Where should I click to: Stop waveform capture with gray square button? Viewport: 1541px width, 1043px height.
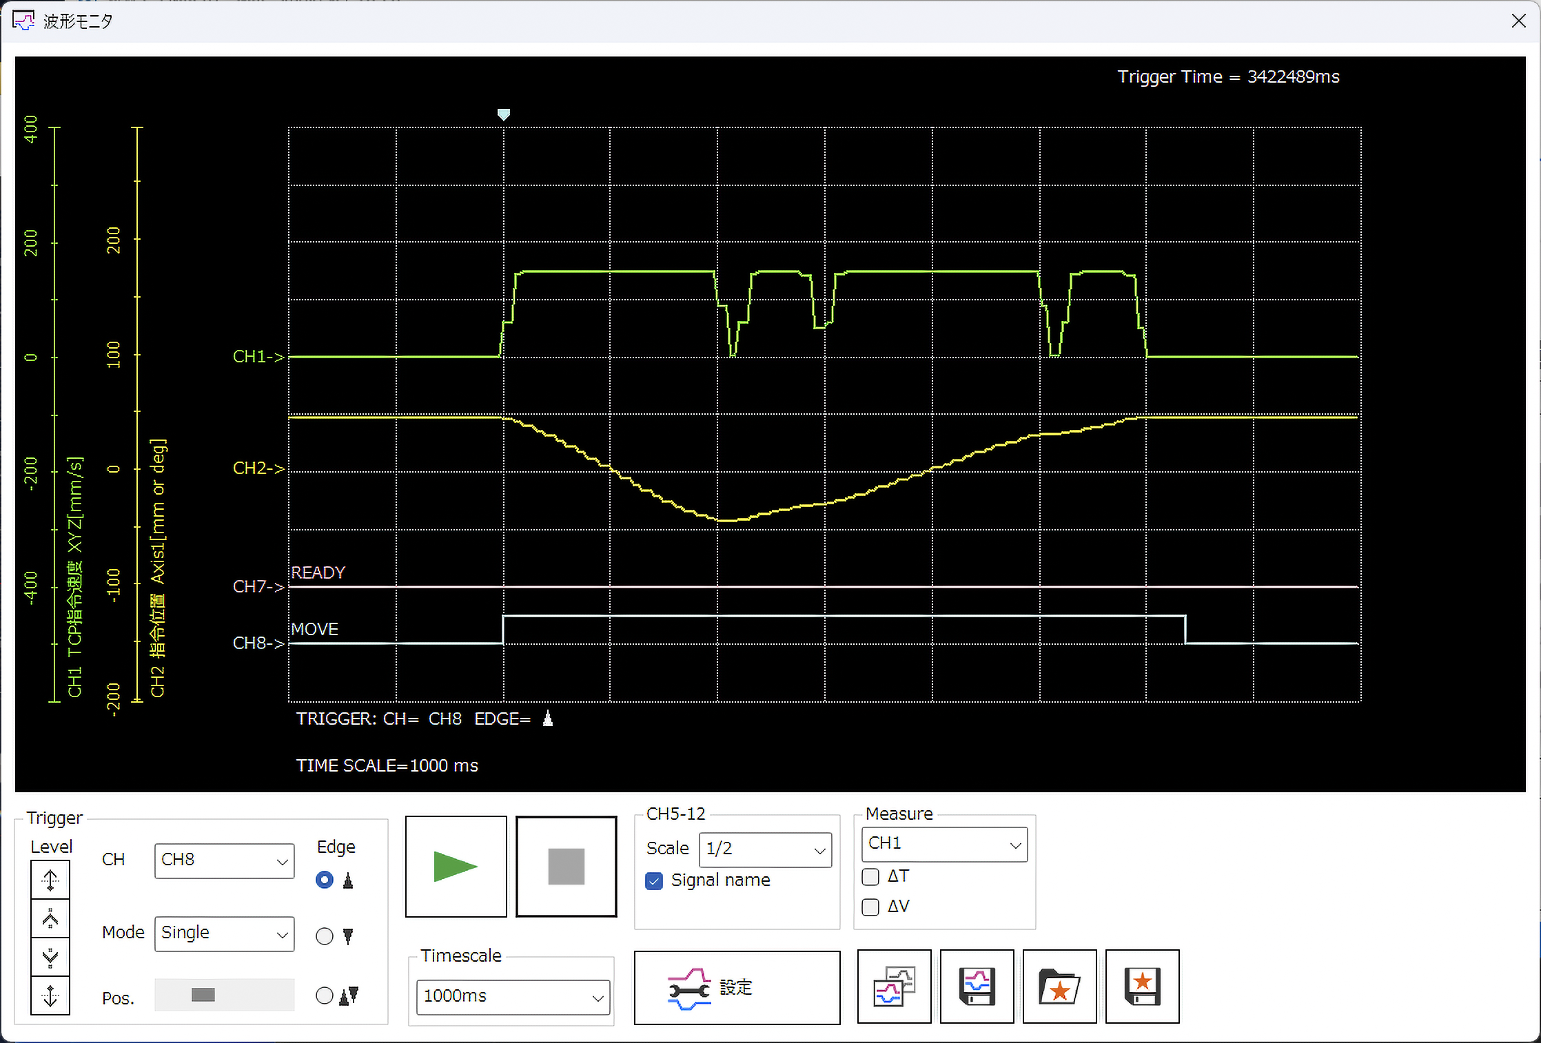click(x=566, y=867)
